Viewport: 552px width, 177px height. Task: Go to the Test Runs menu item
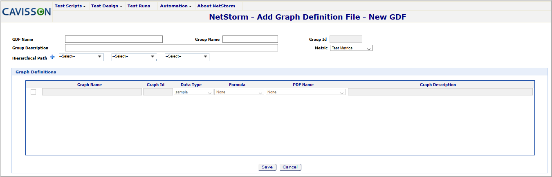139,6
